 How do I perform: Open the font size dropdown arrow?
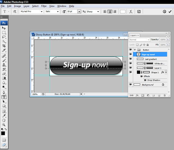pyautogui.click(x=79, y=12)
